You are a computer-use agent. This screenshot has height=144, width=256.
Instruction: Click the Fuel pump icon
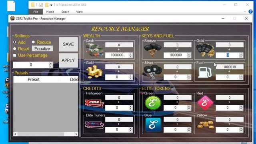tap(205, 72)
